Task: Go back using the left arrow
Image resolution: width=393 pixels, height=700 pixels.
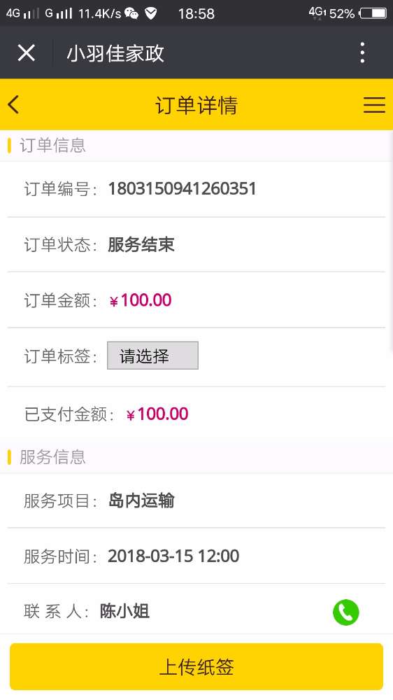Action: (13, 105)
